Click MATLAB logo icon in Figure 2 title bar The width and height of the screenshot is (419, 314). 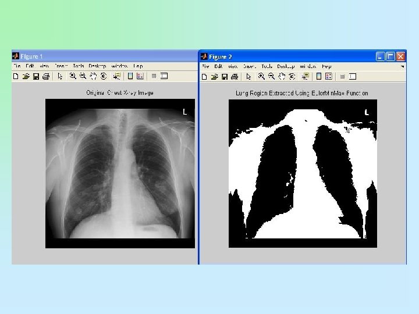(204, 56)
